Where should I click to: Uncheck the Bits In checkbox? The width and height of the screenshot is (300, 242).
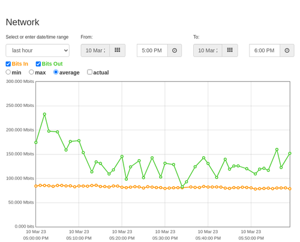pyautogui.click(x=8, y=64)
